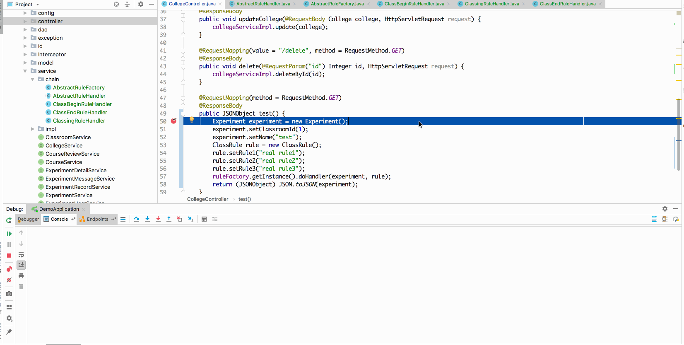Click the editor vertical scrollbar

pos(679,135)
